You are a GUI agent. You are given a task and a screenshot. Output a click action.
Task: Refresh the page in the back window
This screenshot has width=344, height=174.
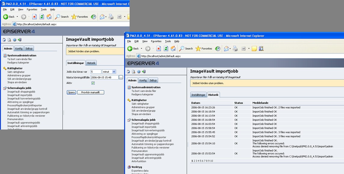click(x=42, y=17)
